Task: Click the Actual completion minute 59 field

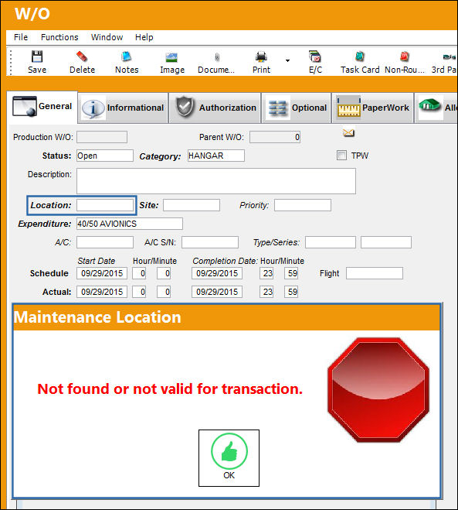Action: pyautogui.click(x=291, y=292)
